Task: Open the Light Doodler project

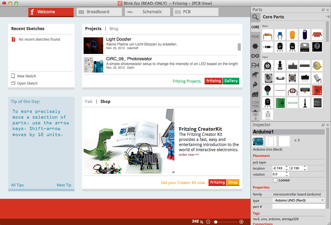Action: (119, 39)
